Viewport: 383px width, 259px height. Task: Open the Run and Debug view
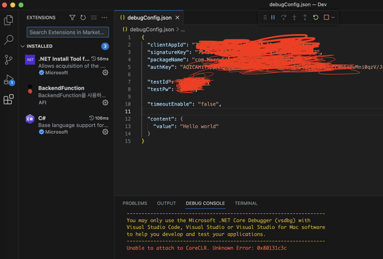9,80
